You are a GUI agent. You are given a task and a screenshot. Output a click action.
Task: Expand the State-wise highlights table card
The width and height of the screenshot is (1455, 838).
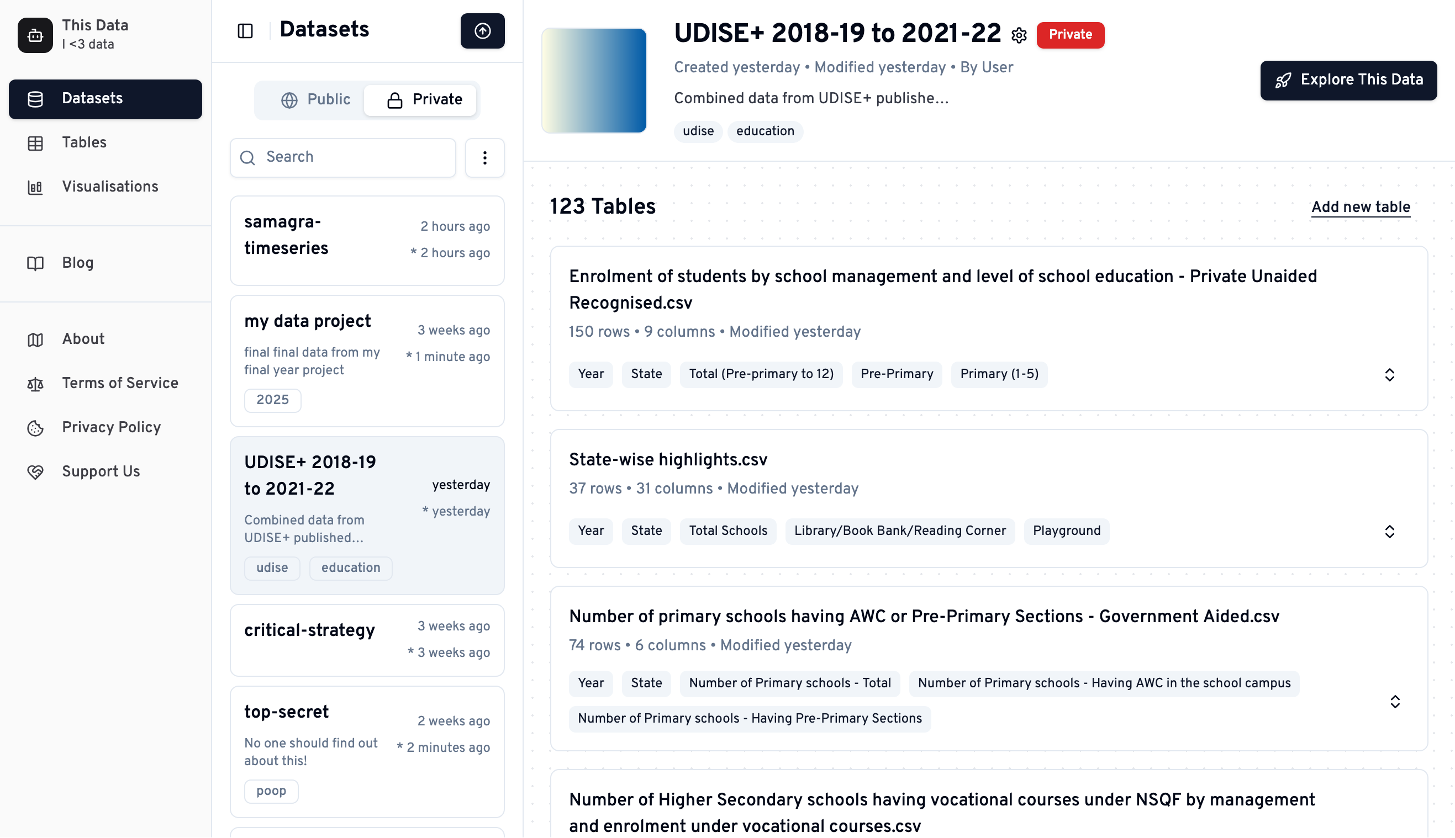[x=1389, y=531]
